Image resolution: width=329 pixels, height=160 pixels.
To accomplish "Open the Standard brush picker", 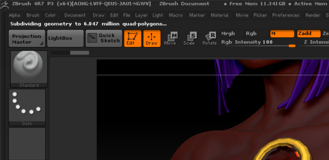I will [29, 69].
